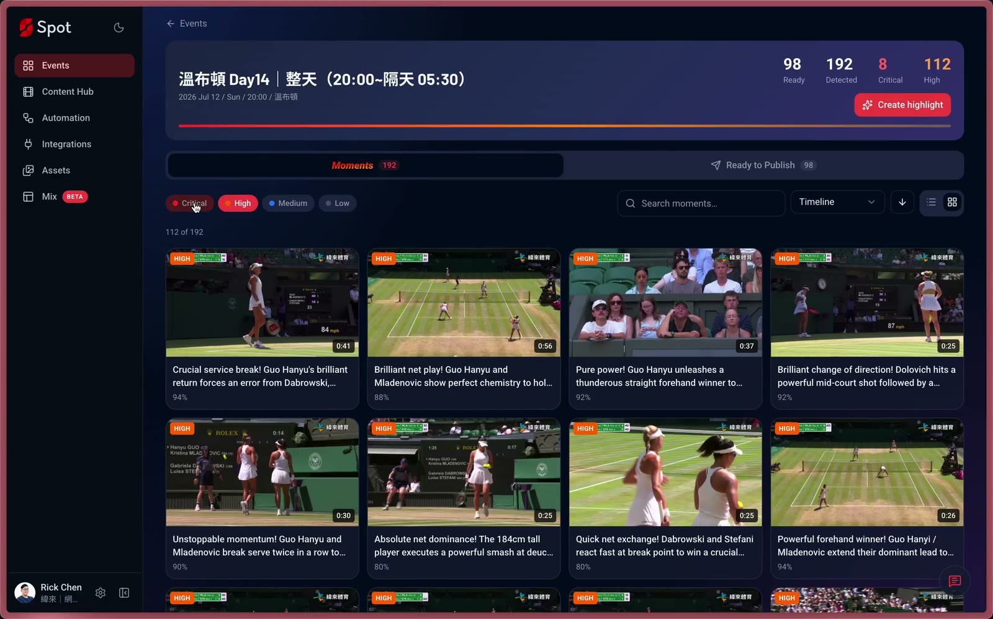
Task: Click the Integrations plug icon
Action: (x=28, y=144)
